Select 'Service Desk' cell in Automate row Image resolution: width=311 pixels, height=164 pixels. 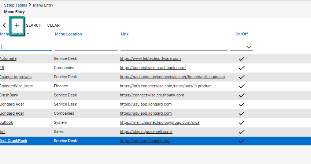point(65,58)
